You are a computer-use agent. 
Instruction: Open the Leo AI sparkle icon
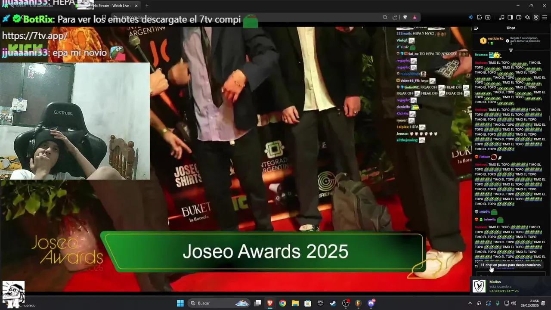coord(527,17)
